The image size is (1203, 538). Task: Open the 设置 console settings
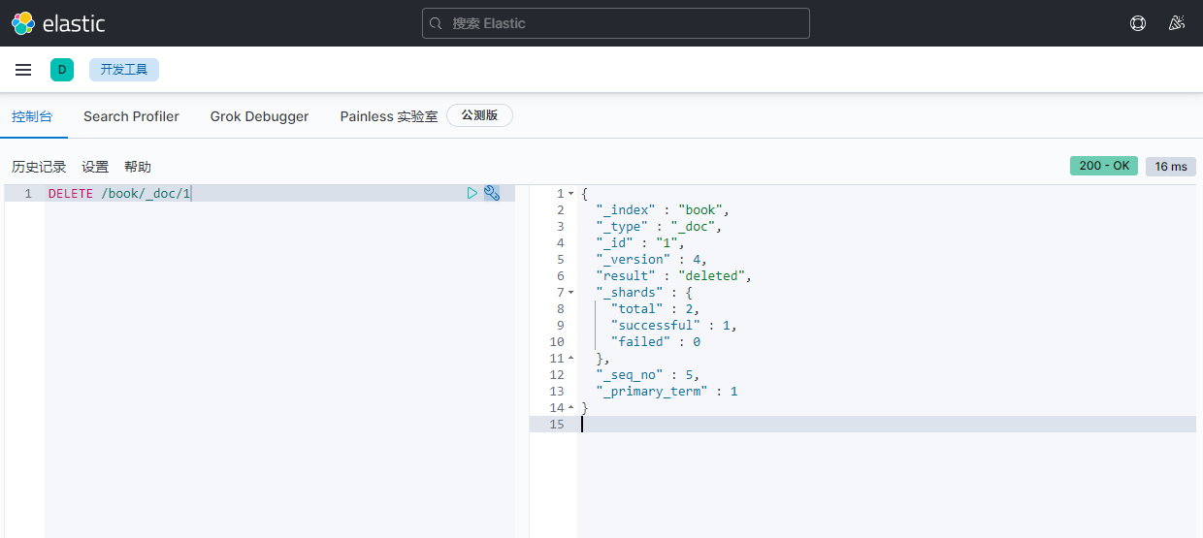[95, 167]
